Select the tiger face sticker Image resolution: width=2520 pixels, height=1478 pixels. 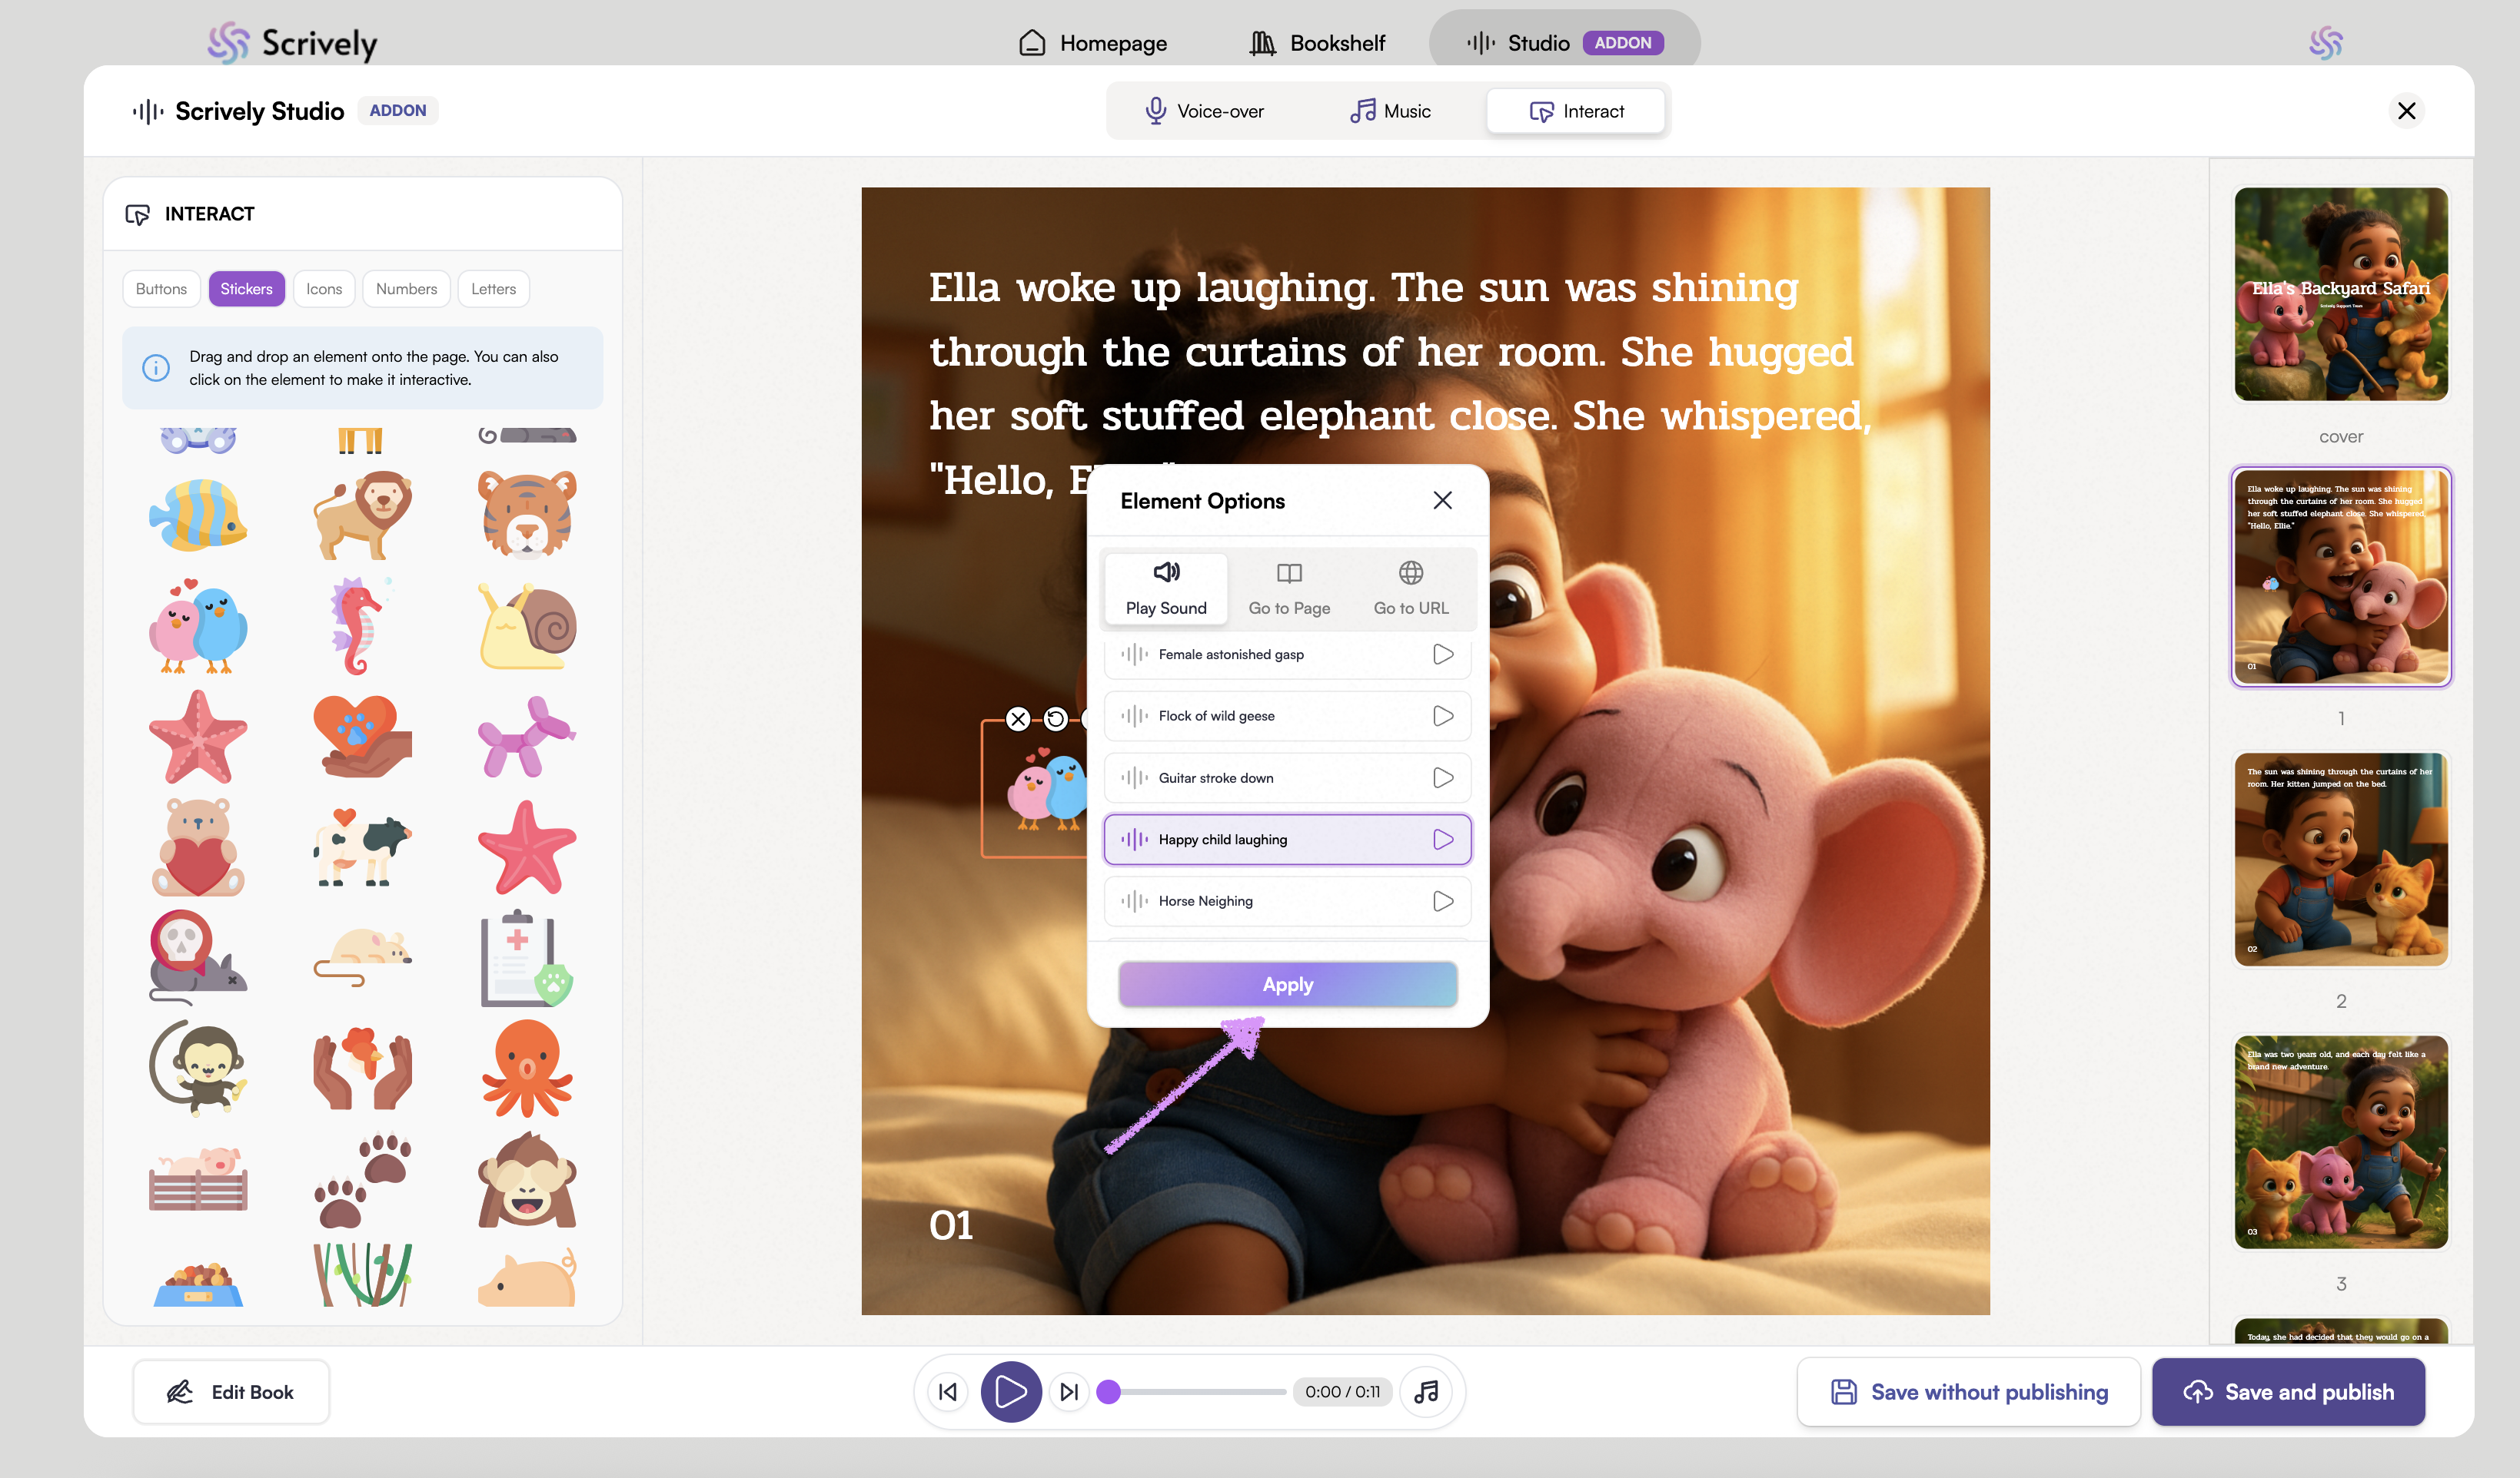pos(527,515)
